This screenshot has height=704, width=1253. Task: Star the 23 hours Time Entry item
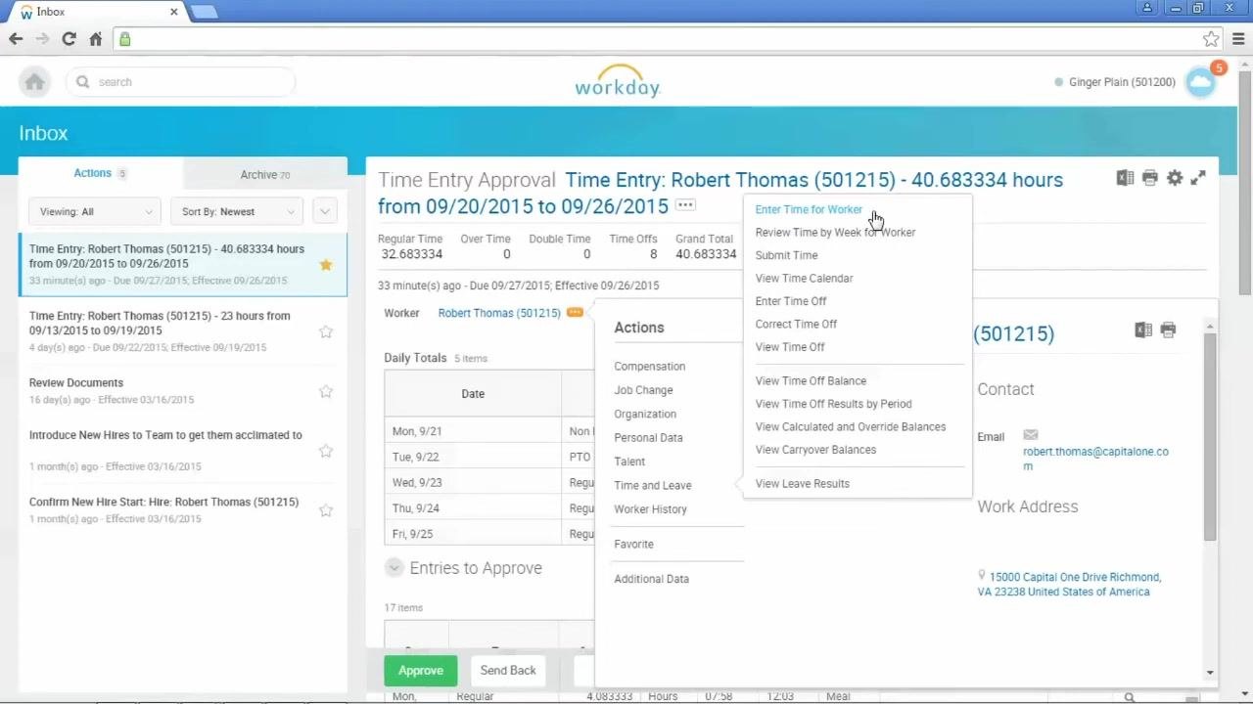click(x=326, y=331)
